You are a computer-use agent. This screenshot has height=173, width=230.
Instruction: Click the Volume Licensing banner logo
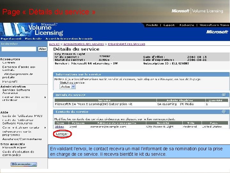(x=46, y=29)
